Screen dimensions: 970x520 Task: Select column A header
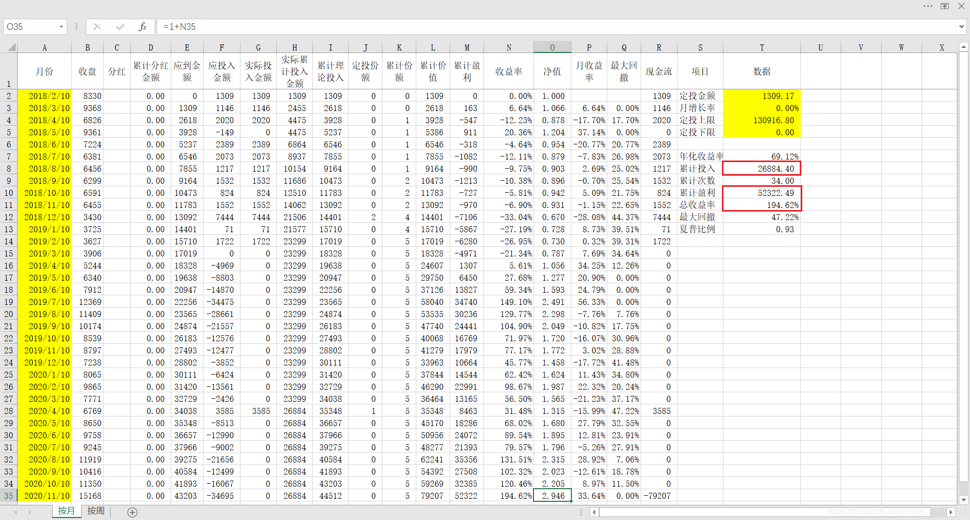44,47
